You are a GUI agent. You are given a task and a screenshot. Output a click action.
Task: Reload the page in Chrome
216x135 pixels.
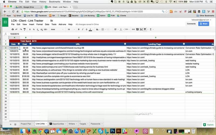13,12
